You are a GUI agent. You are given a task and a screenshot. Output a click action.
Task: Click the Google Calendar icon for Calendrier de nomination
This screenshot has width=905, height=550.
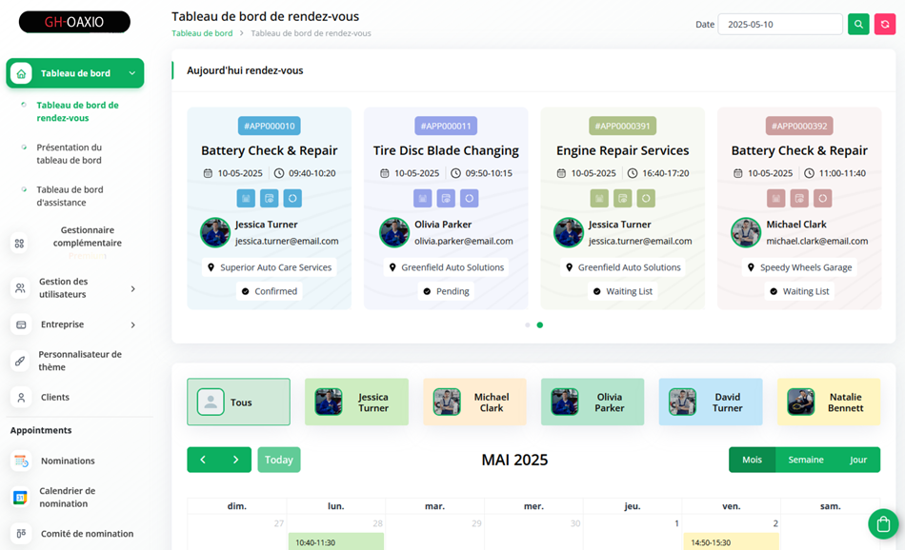click(20, 497)
